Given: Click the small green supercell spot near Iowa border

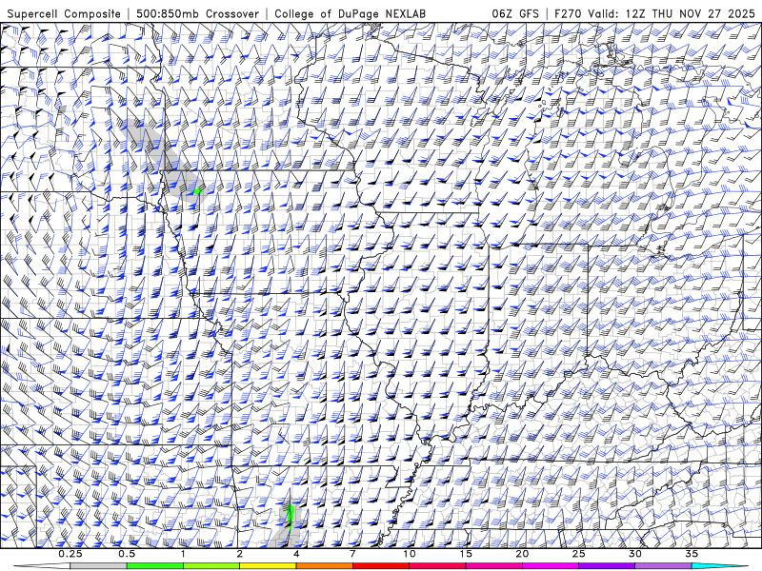Looking at the screenshot, I should [x=197, y=191].
